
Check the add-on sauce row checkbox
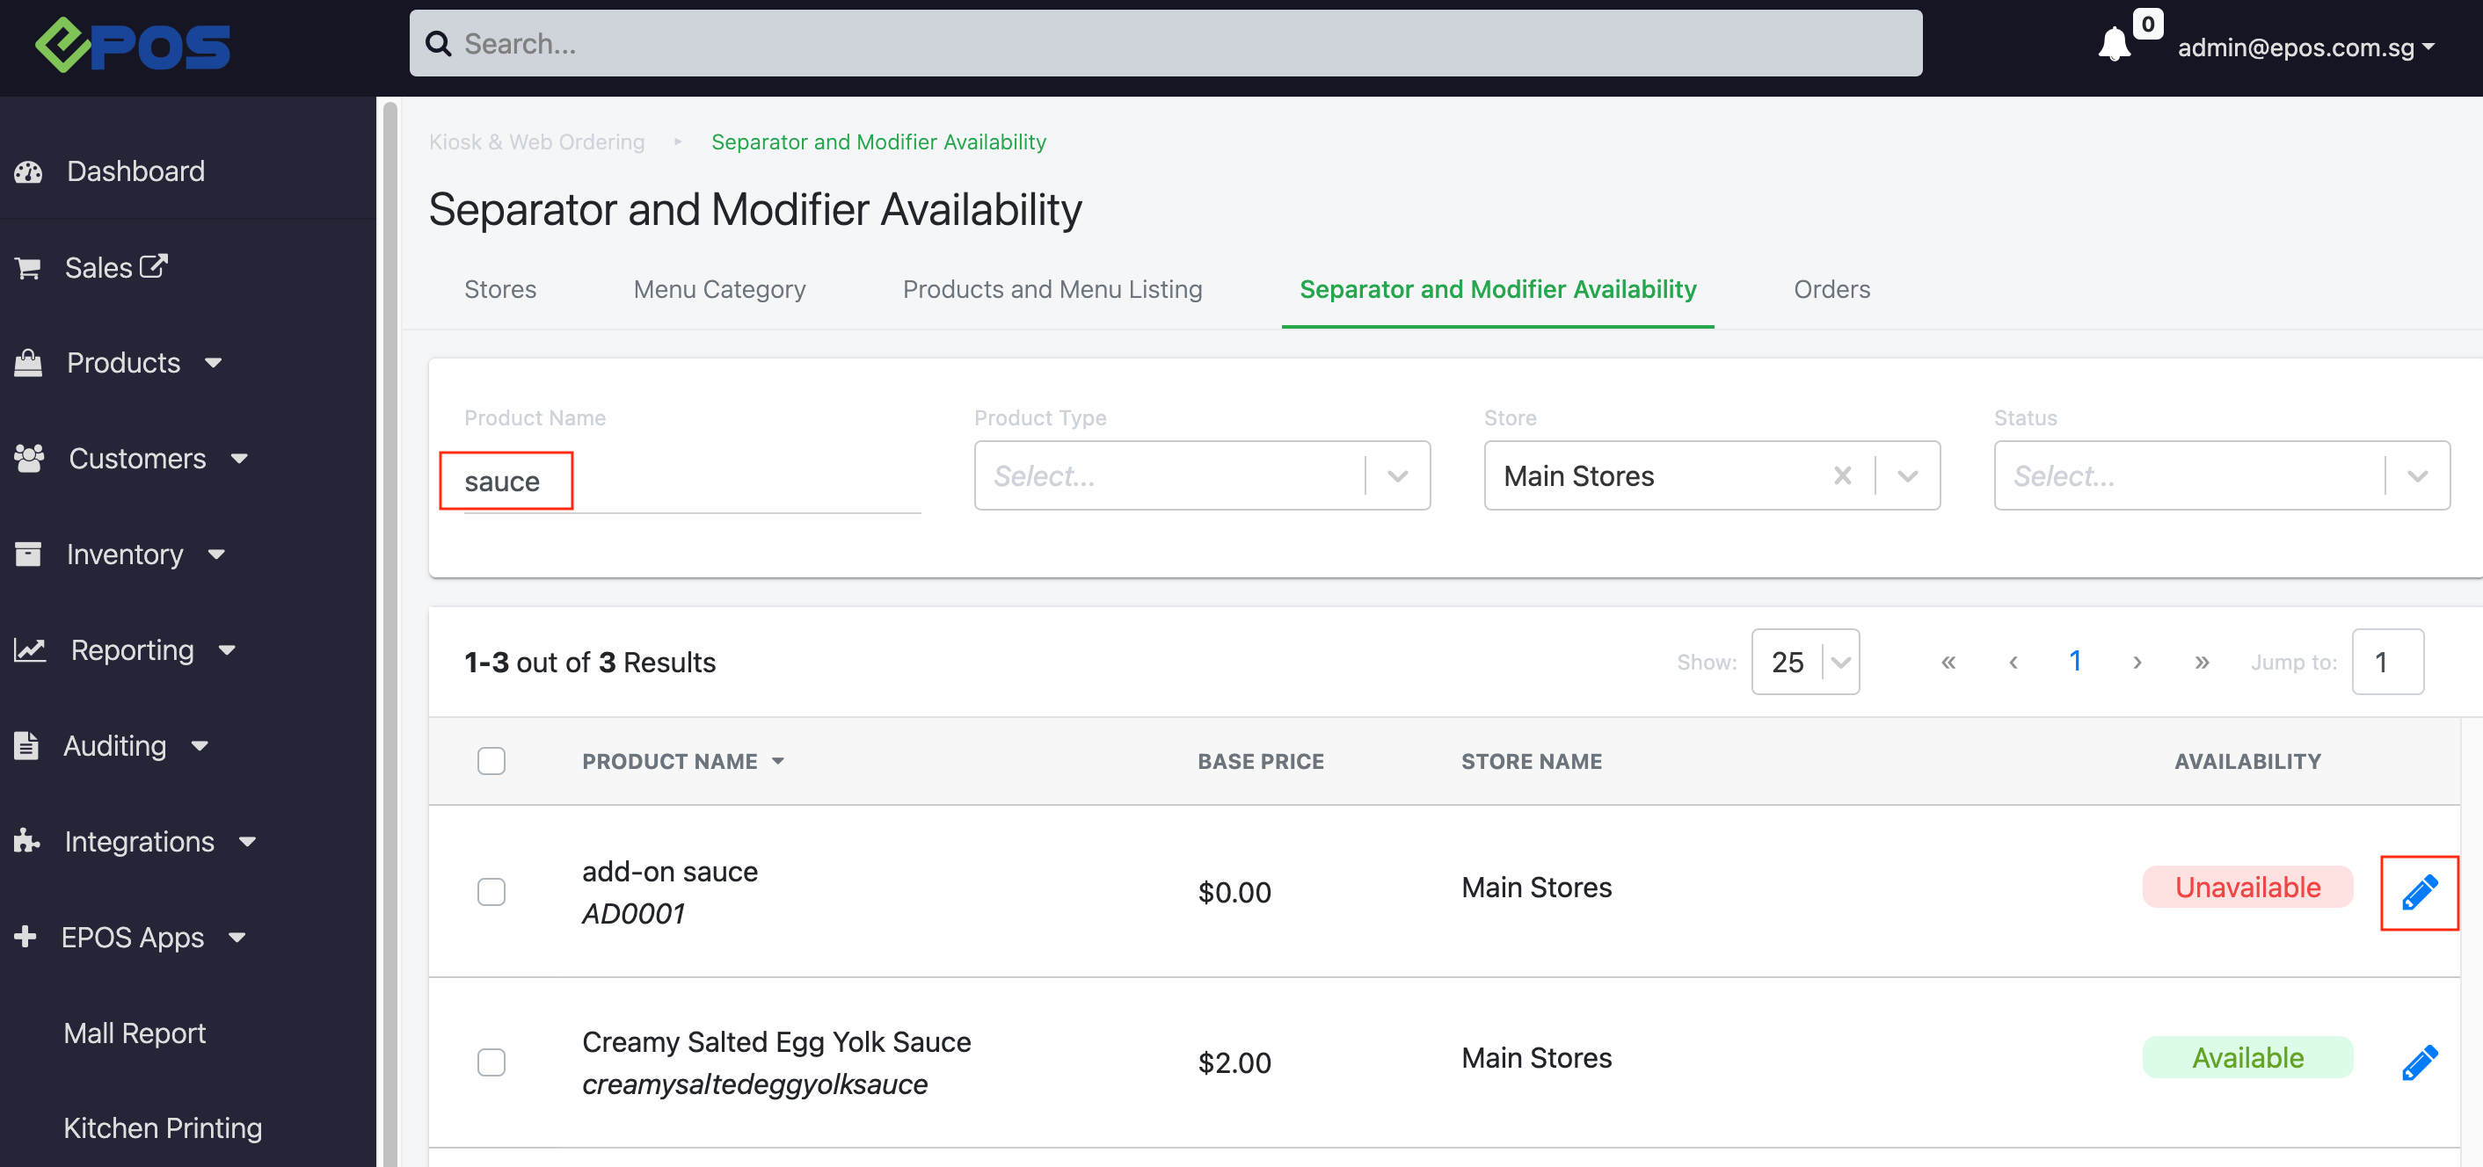coord(492,891)
